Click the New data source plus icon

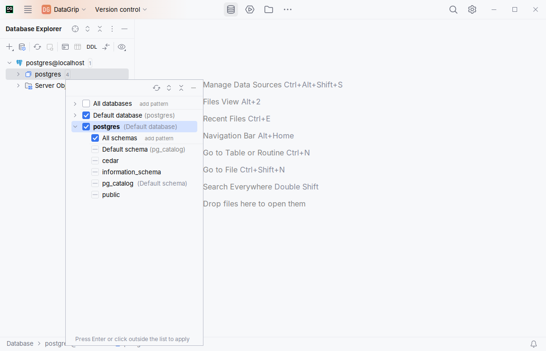click(9, 47)
